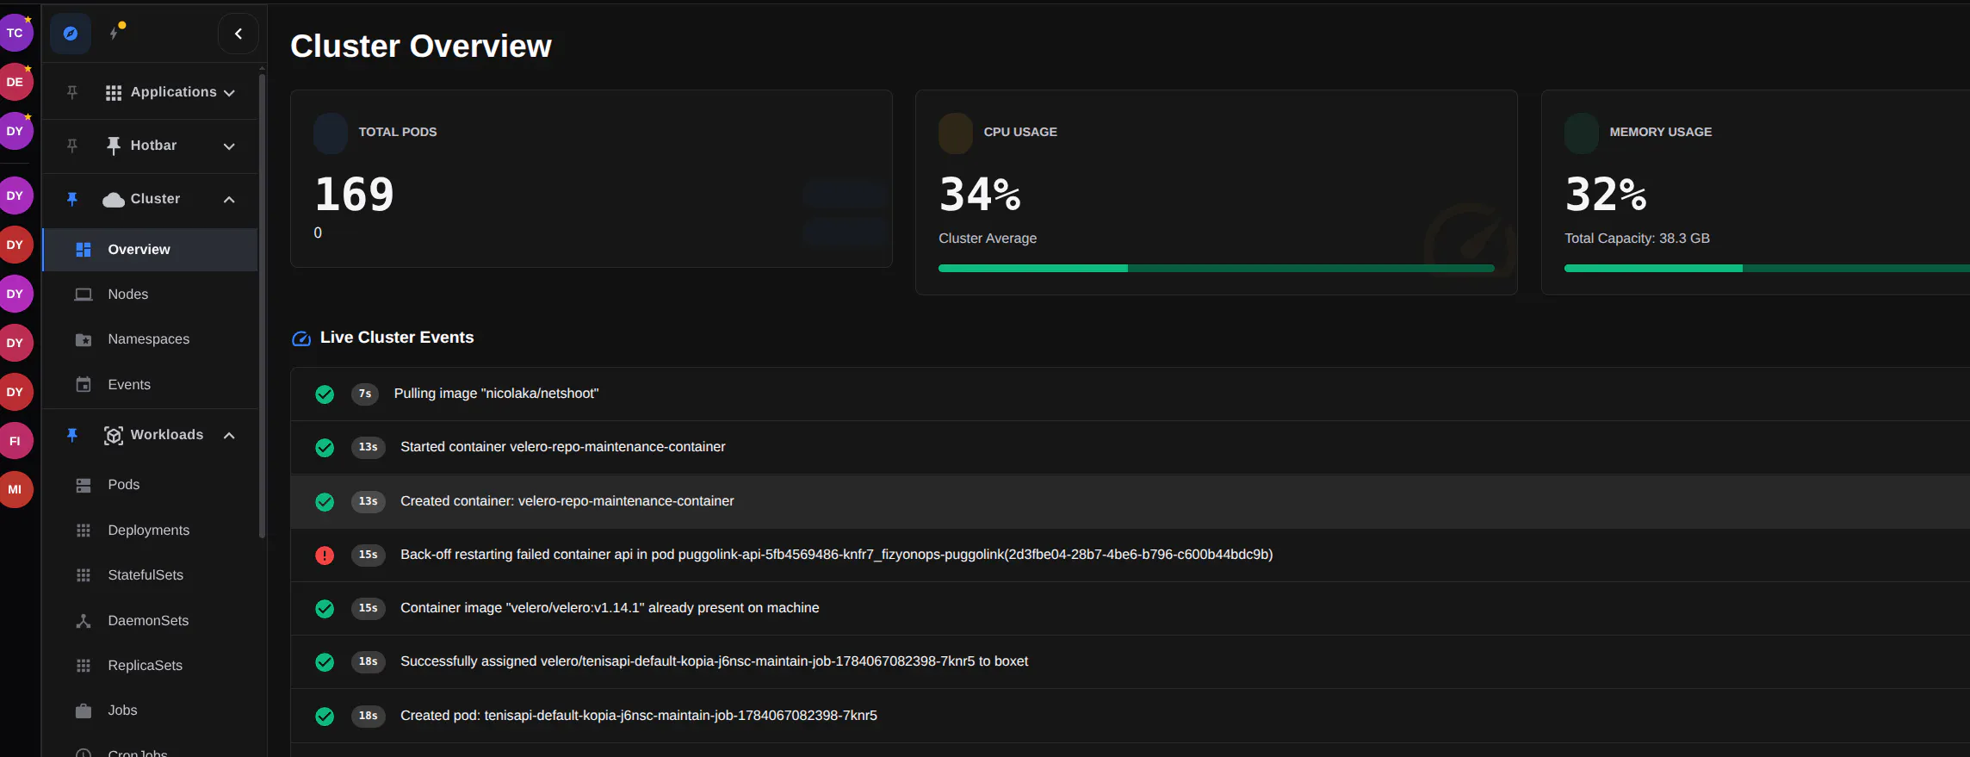
Task: Click the memory usage progress bar
Action: point(1767,269)
